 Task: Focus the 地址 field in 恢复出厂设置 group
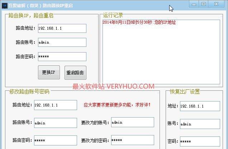tap(200, 106)
